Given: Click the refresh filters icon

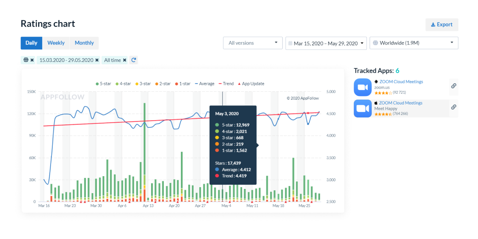Looking at the screenshot, I should tap(134, 60).
